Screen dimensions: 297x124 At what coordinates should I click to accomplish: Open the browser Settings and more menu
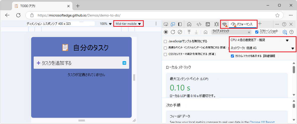click(291, 15)
